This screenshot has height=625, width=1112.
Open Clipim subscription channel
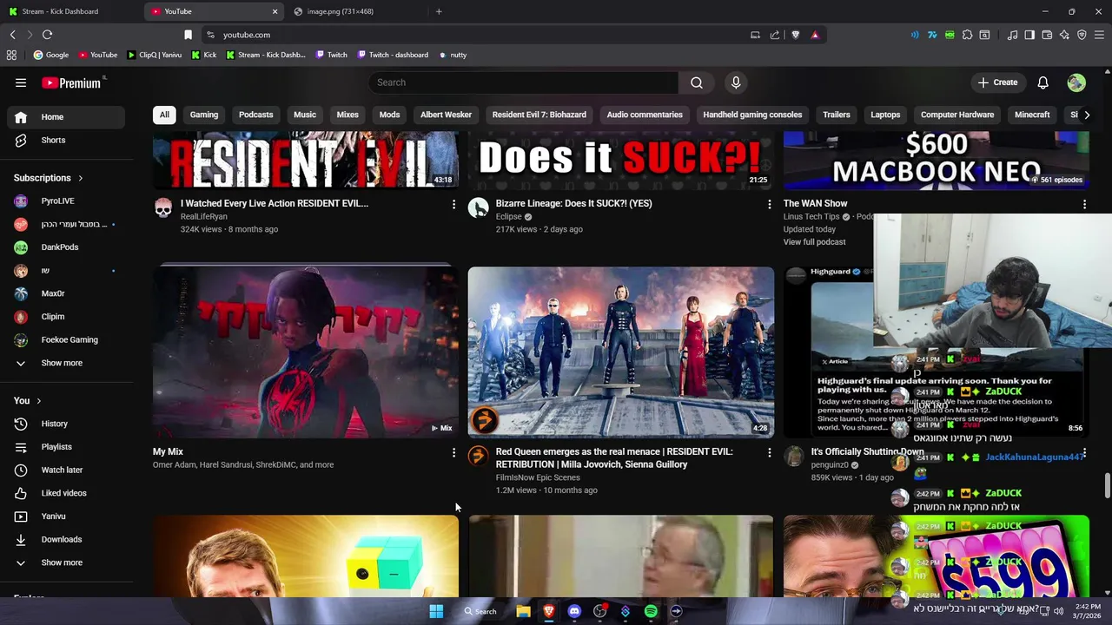66,317
